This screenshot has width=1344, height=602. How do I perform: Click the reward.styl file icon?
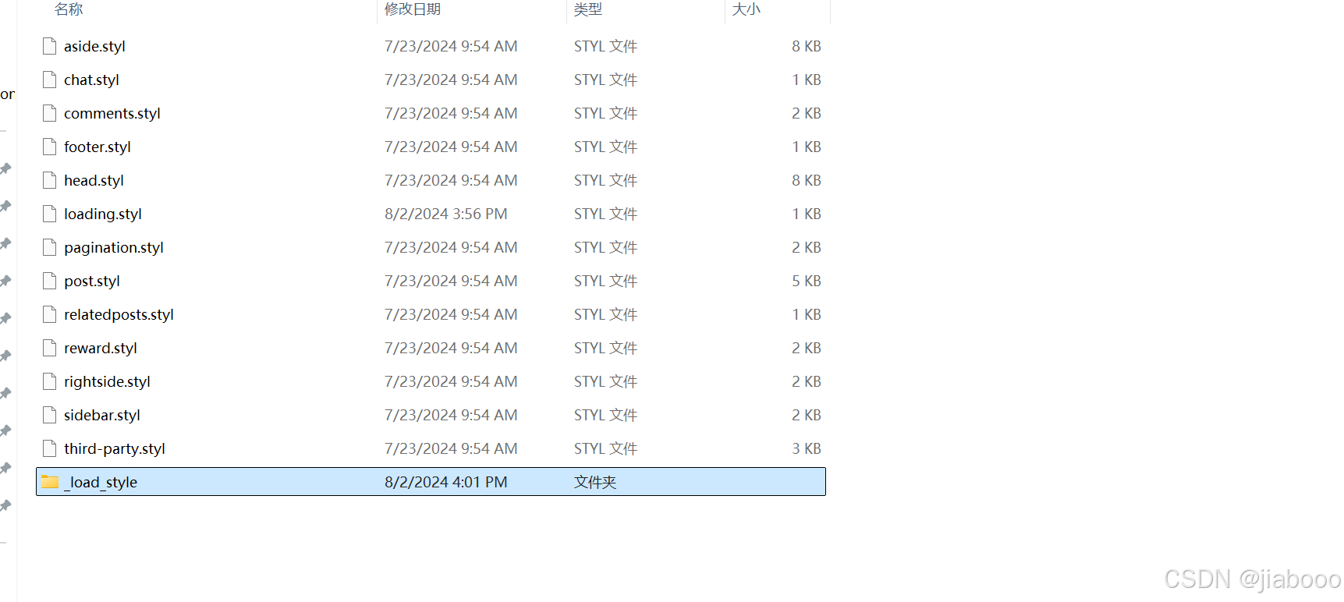coord(50,348)
